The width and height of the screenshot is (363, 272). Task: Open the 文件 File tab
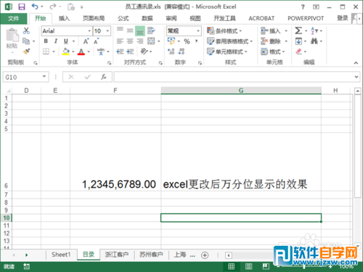click(x=14, y=18)
